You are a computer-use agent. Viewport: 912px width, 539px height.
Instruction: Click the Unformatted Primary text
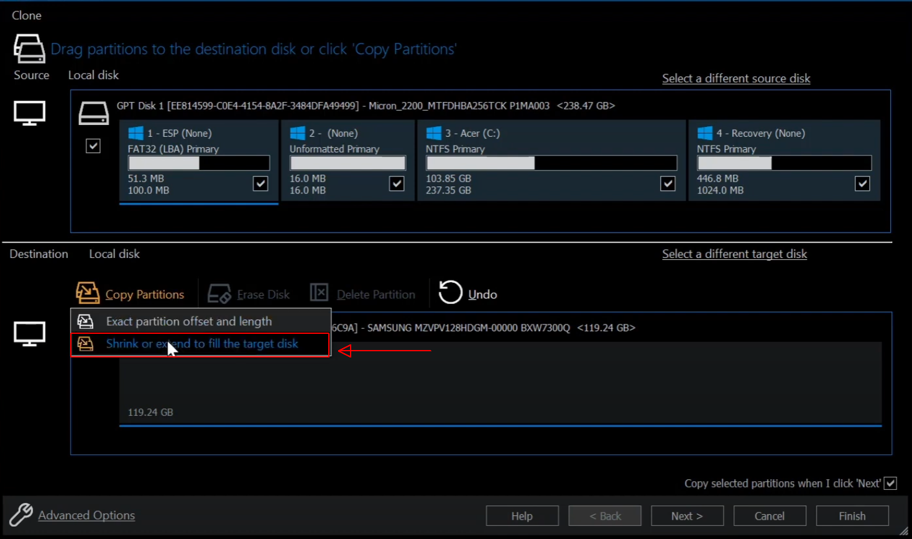coord(334,149)
